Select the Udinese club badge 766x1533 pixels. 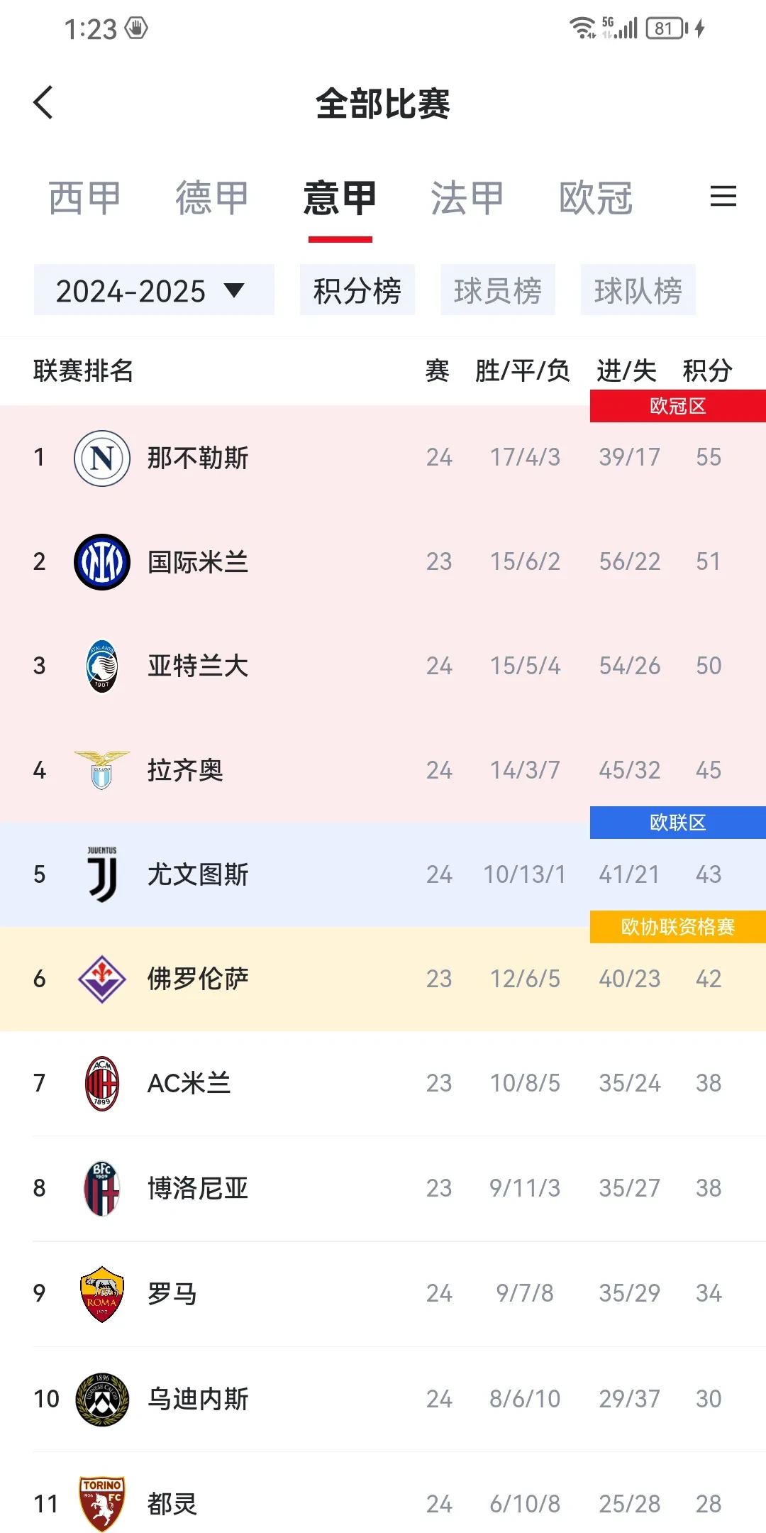tap(101, 1399)
